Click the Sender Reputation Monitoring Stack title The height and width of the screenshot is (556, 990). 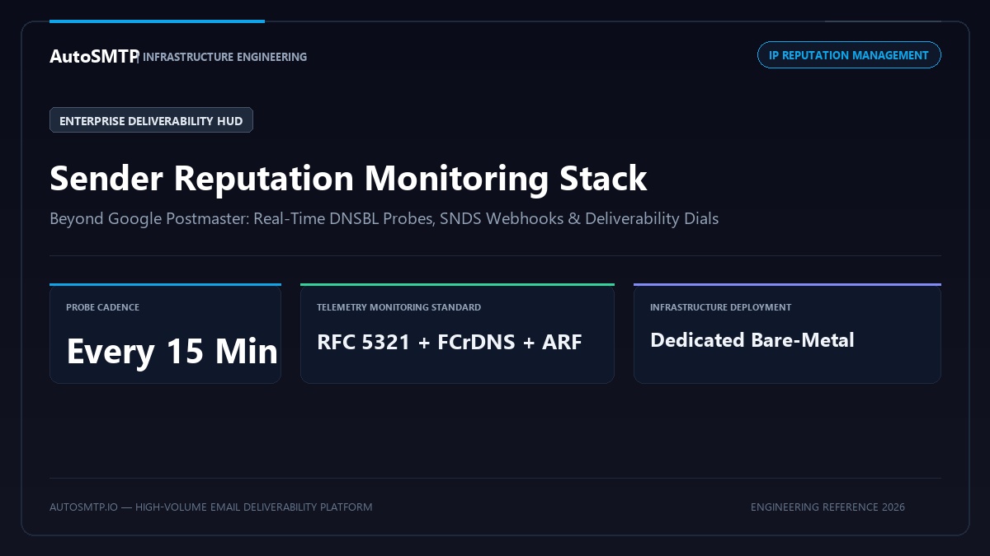pyautogui.click(x=348, y=178)
